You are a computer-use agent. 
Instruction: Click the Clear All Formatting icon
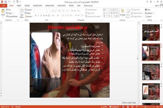point(59,11)
